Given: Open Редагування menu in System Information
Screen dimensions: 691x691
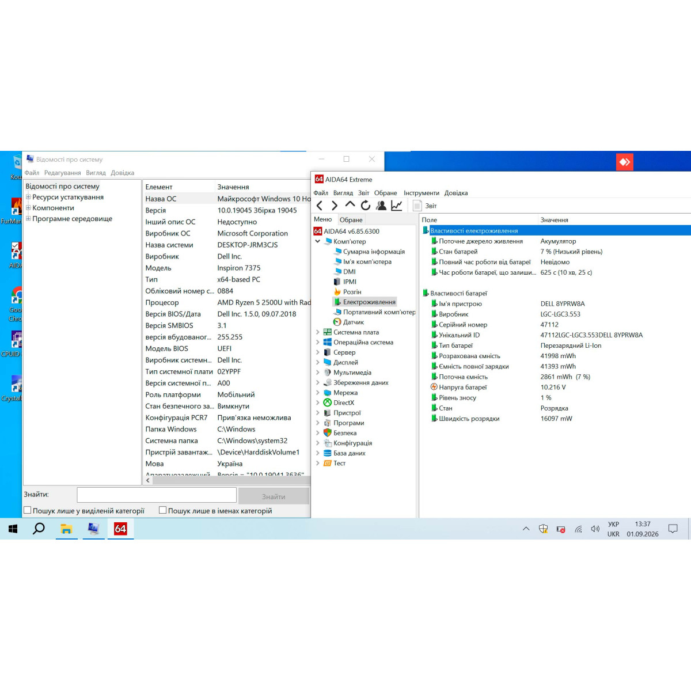Looking at the screenshot, I should click(x=62, y=173).
